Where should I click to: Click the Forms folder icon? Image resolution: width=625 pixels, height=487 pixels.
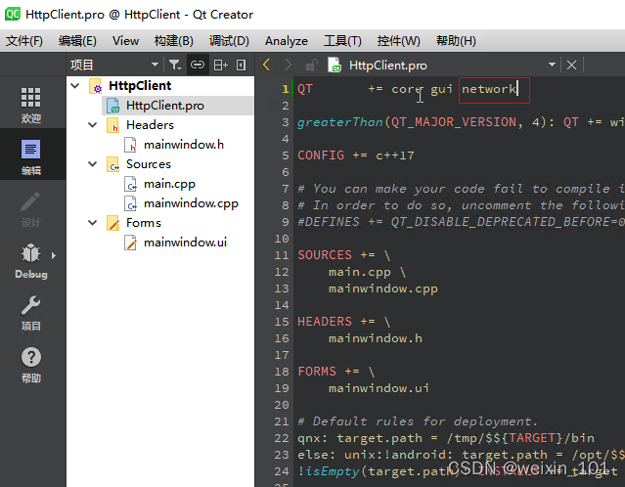tap(113, 223)
